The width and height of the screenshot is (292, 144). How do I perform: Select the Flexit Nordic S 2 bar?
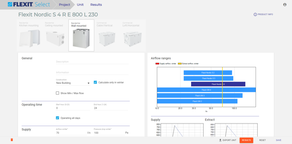pos(208,73)
